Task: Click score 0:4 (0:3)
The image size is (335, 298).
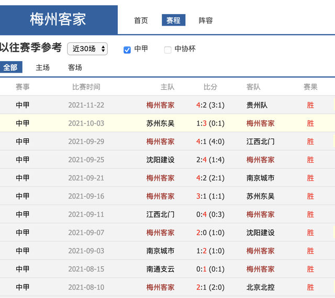Action: click(210, 214)
